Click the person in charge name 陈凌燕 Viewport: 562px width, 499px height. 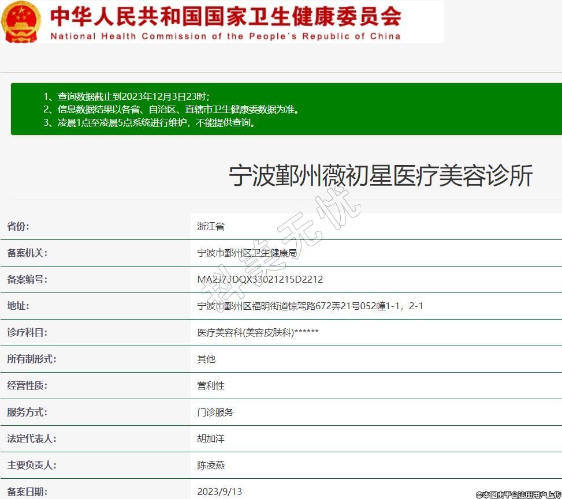tap(211, 465)
